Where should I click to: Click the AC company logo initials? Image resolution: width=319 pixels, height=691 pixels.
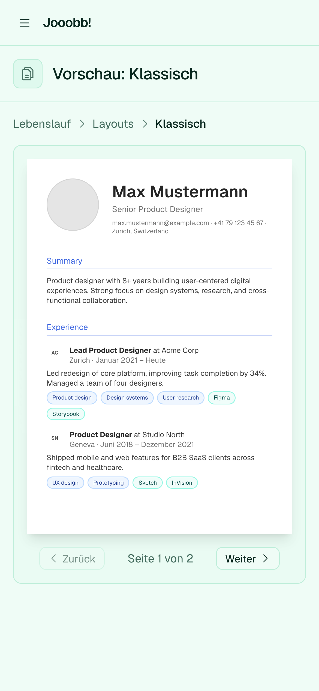point(55,353)
